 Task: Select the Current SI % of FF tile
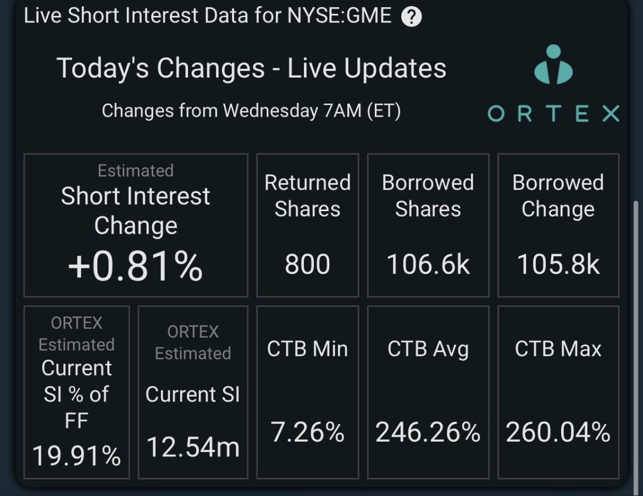click(77, 392)
